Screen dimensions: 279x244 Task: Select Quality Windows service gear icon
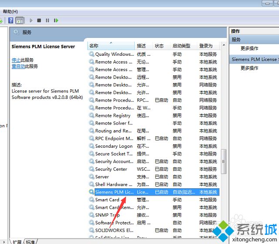92,54
